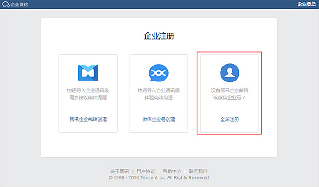Open the 联系我们 footer link
The height and width of the screenshot is (187, 319).
198,172
